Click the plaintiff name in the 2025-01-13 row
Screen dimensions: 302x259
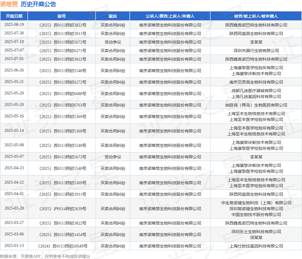coord(170,246)
